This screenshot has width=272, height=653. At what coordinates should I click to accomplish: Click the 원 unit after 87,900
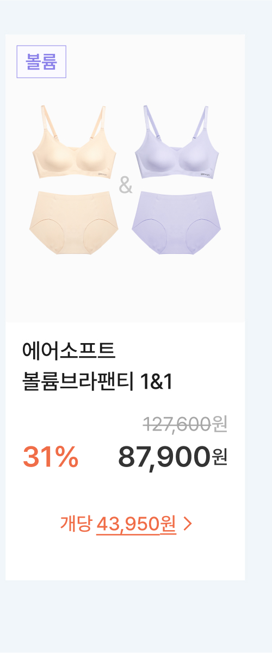(x=219, y=457)
